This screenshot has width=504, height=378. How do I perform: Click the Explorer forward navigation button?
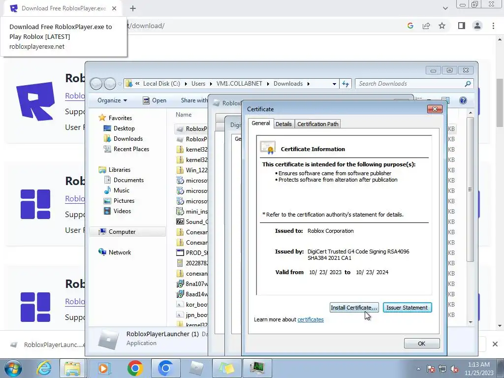[x=110, y=84]
